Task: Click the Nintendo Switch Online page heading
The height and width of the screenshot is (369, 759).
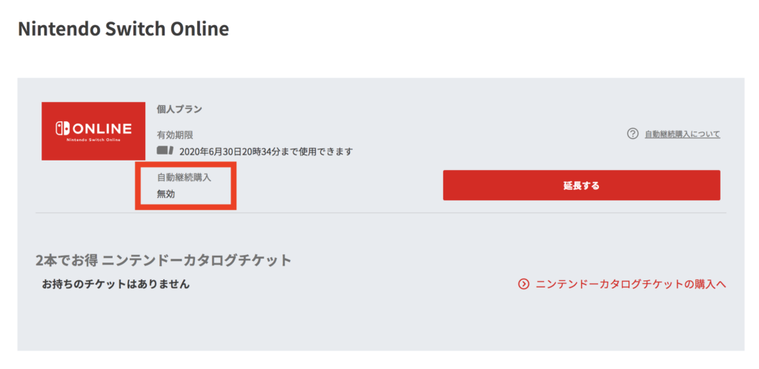Action: 124,29
